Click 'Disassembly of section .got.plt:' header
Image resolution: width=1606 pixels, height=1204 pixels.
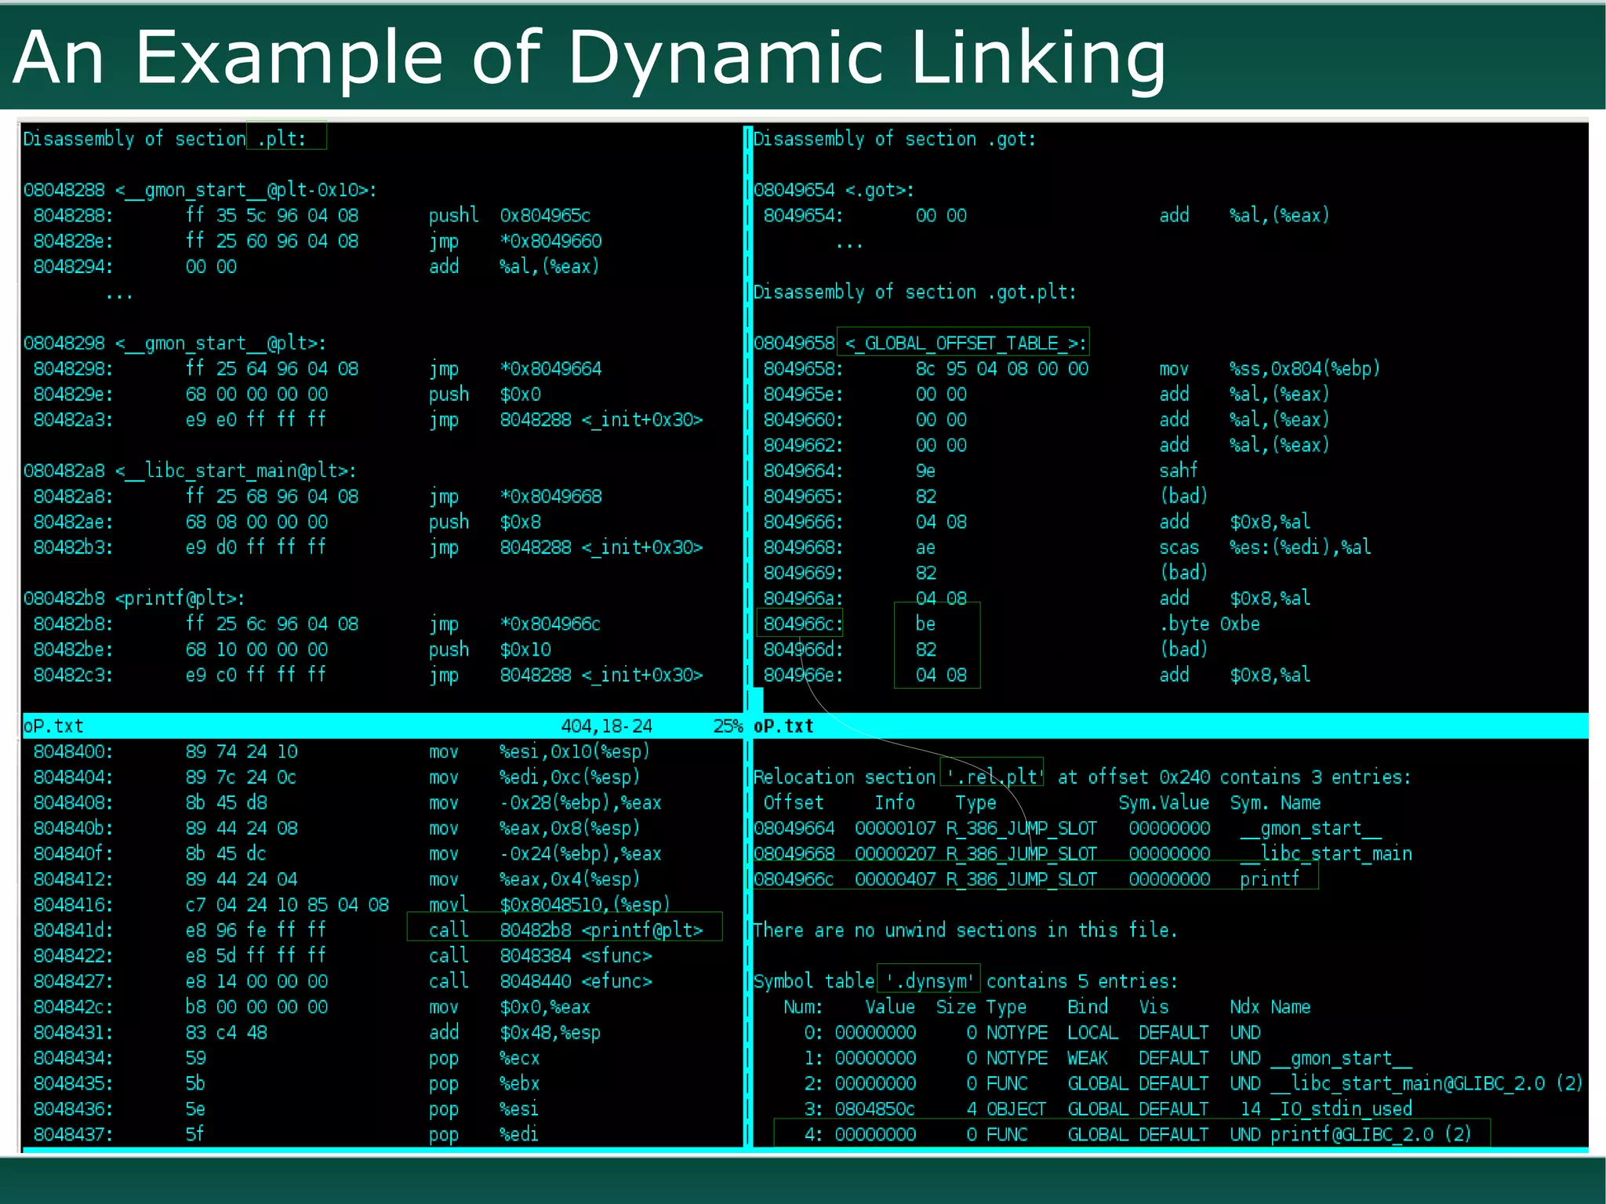point(915,292)
